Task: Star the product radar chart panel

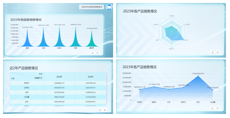Action: pyautogui.click(x=218, y=52)
